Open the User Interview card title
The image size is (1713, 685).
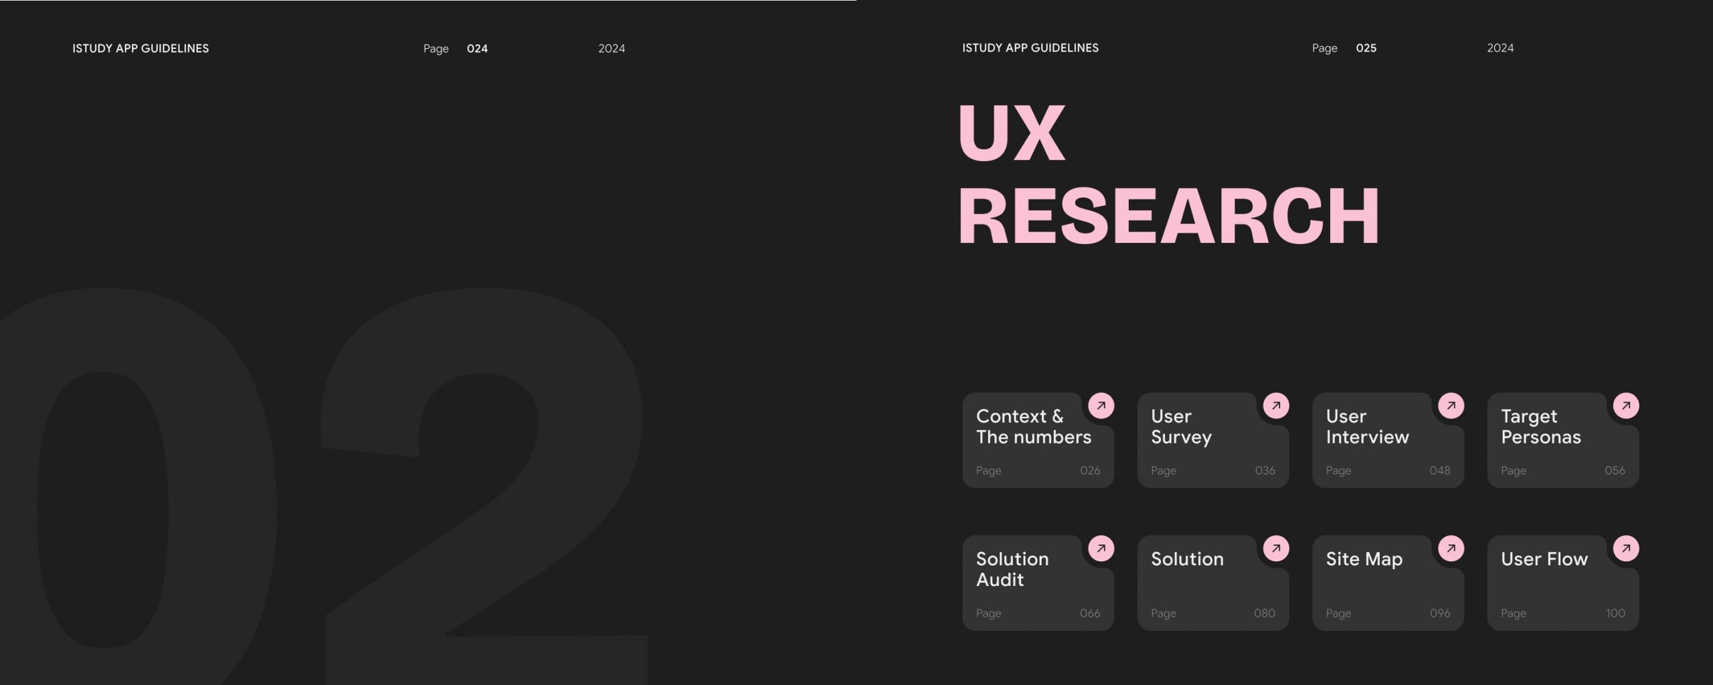(x=1367, y=427)
